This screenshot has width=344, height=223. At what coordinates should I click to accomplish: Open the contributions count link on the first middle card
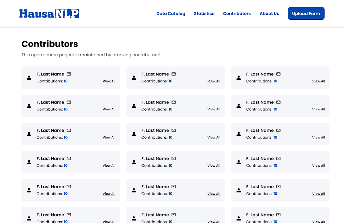[x=170, y=81]
